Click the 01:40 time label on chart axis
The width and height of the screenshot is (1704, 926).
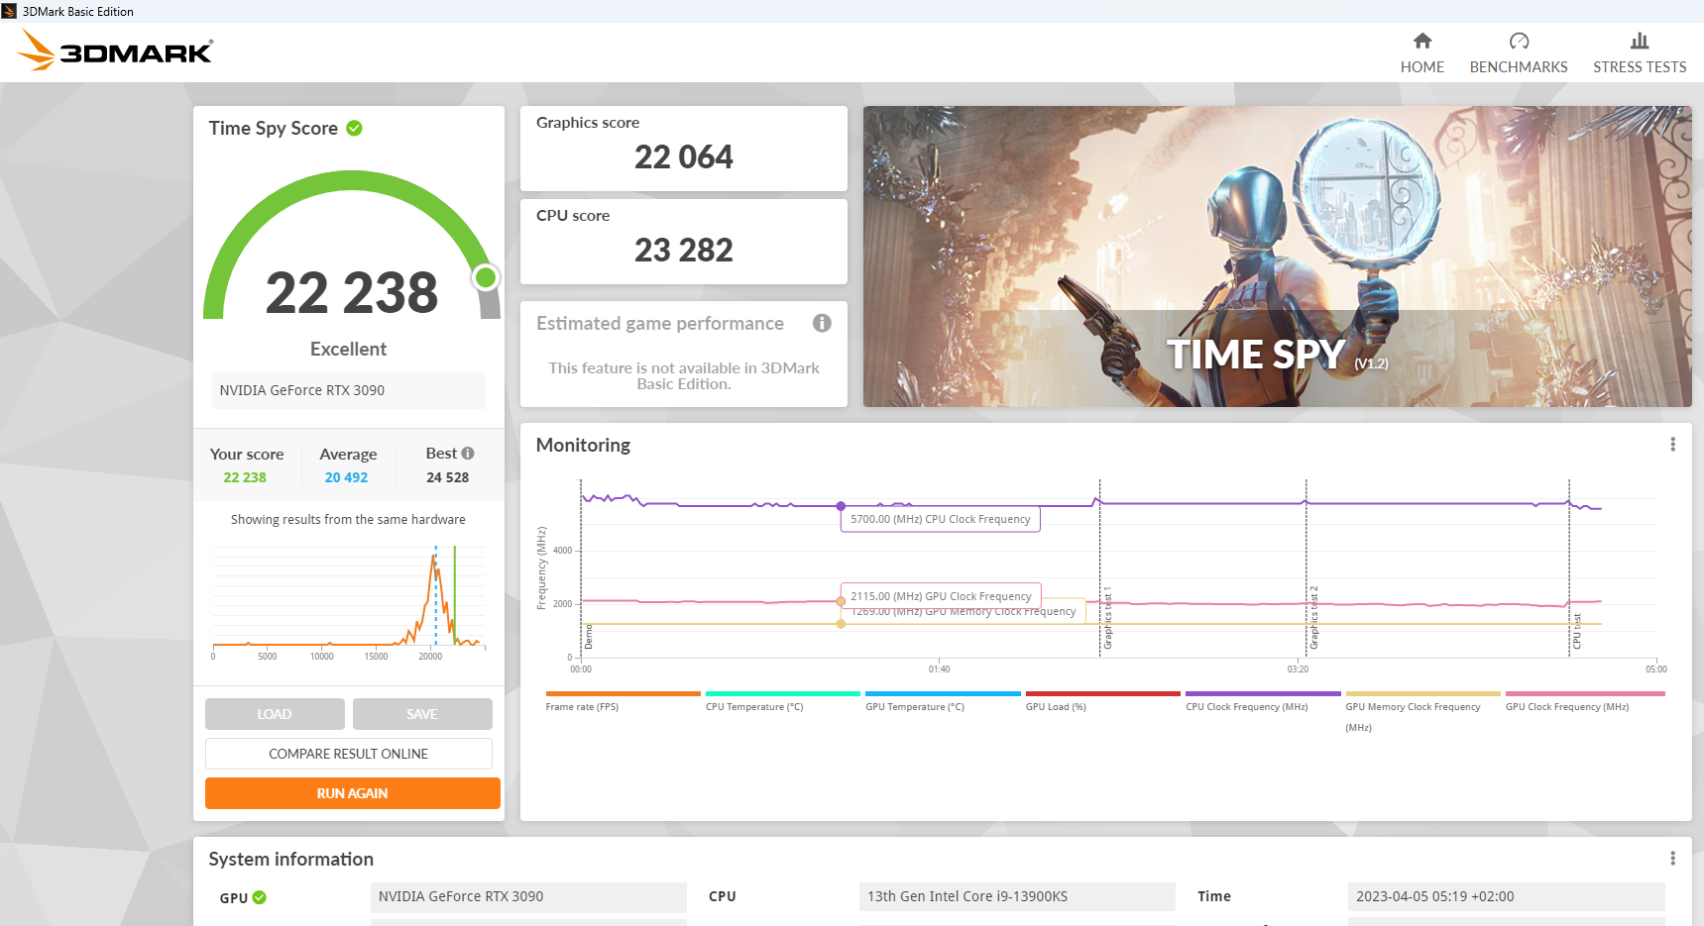pyautogui.click(x=940, y=669)
